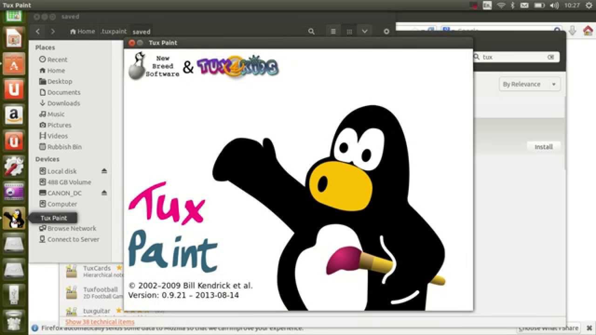Click Connect to Server in sidebar
Screen dimensions: 596x335
point(68,239)
